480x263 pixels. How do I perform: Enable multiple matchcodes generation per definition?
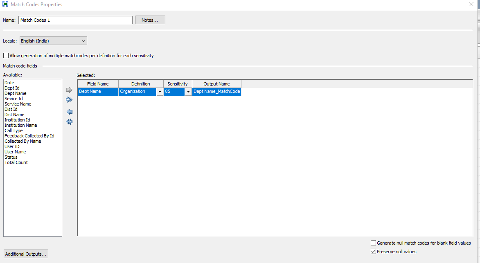(x=6, y=55)
